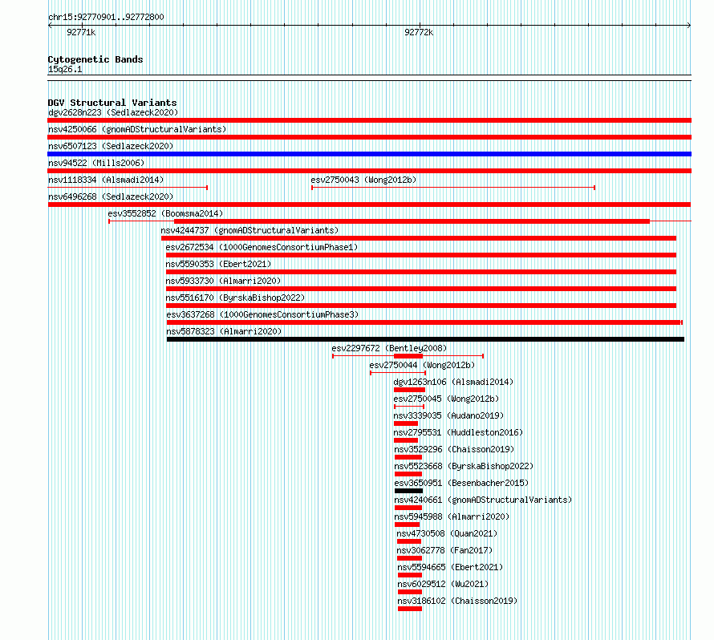Click the dgv2628n223 (Sedlazeck2020) variant label
714x640 pixels.
point(113,112)
